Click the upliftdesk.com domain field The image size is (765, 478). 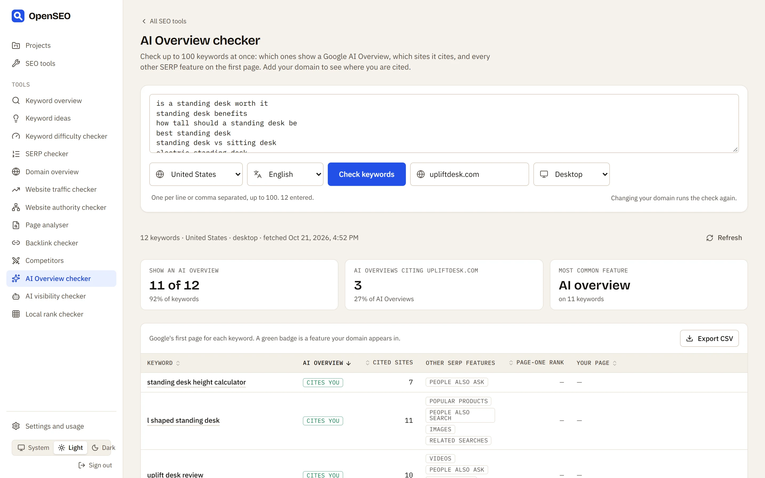point(469,174)
